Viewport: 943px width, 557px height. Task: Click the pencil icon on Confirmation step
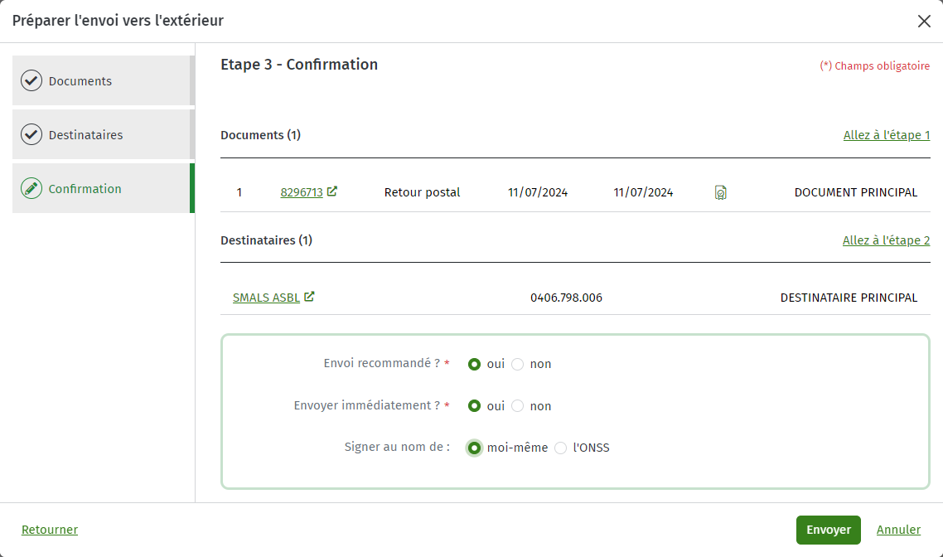pyautogui.click(x=31, y=188)
